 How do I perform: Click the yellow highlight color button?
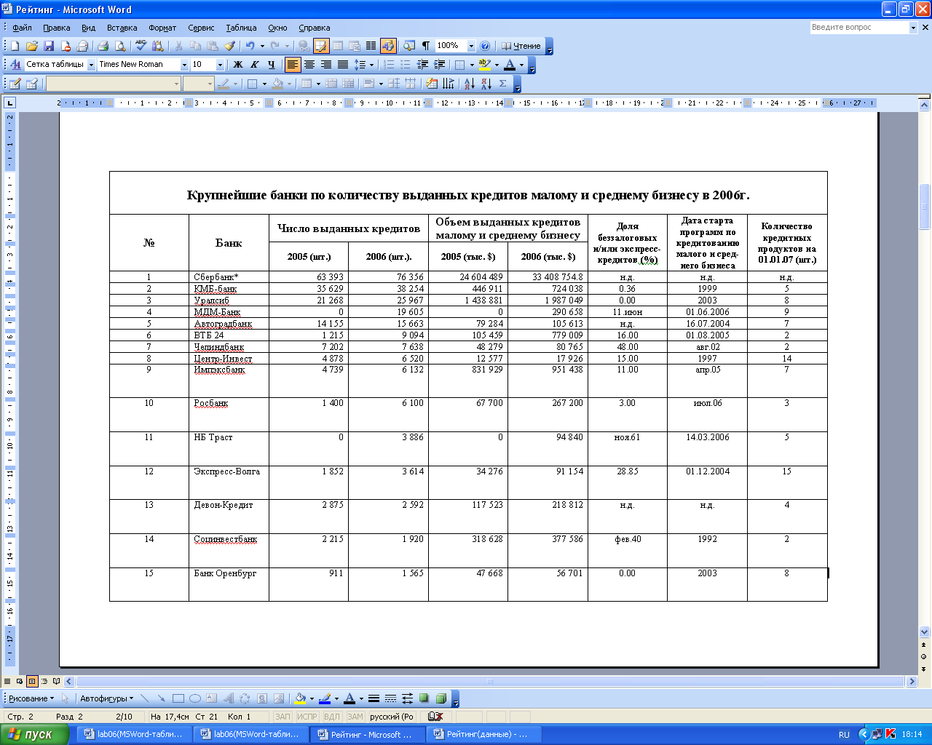point(485,65)
